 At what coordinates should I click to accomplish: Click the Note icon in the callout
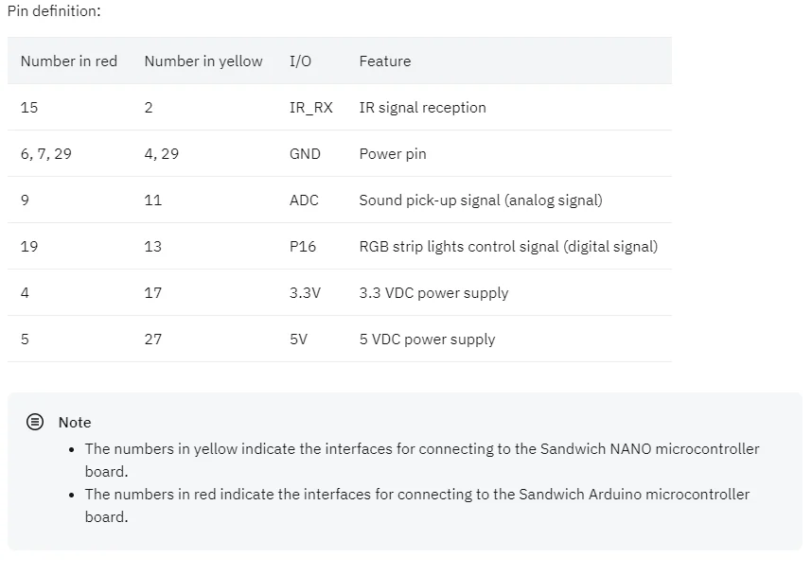(35, 423)
